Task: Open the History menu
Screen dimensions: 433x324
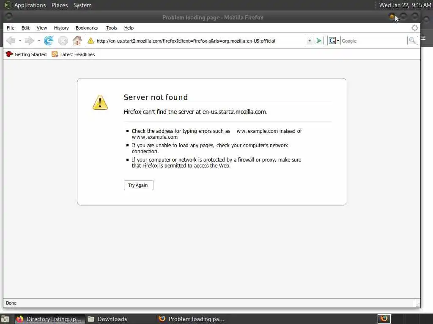Action: (61, 28)
